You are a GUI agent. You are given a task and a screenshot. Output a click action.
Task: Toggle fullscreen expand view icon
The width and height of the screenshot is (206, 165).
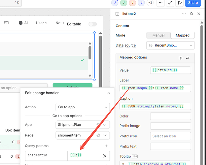[170, 3]
